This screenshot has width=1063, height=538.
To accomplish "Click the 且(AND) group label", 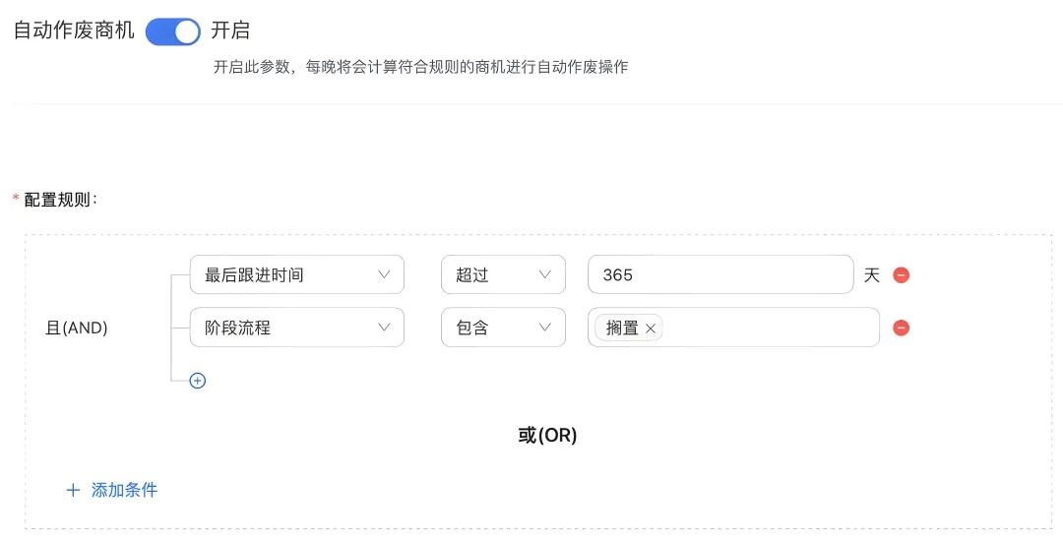I will [77, 328].
